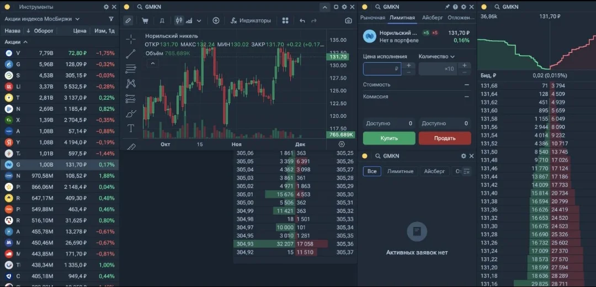Click the clear-list icon beside order filter tabs
596x287 pixels.
467,171
